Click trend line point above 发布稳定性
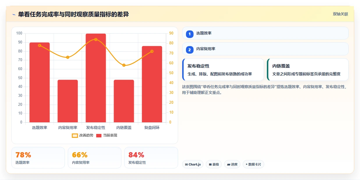 96,39
